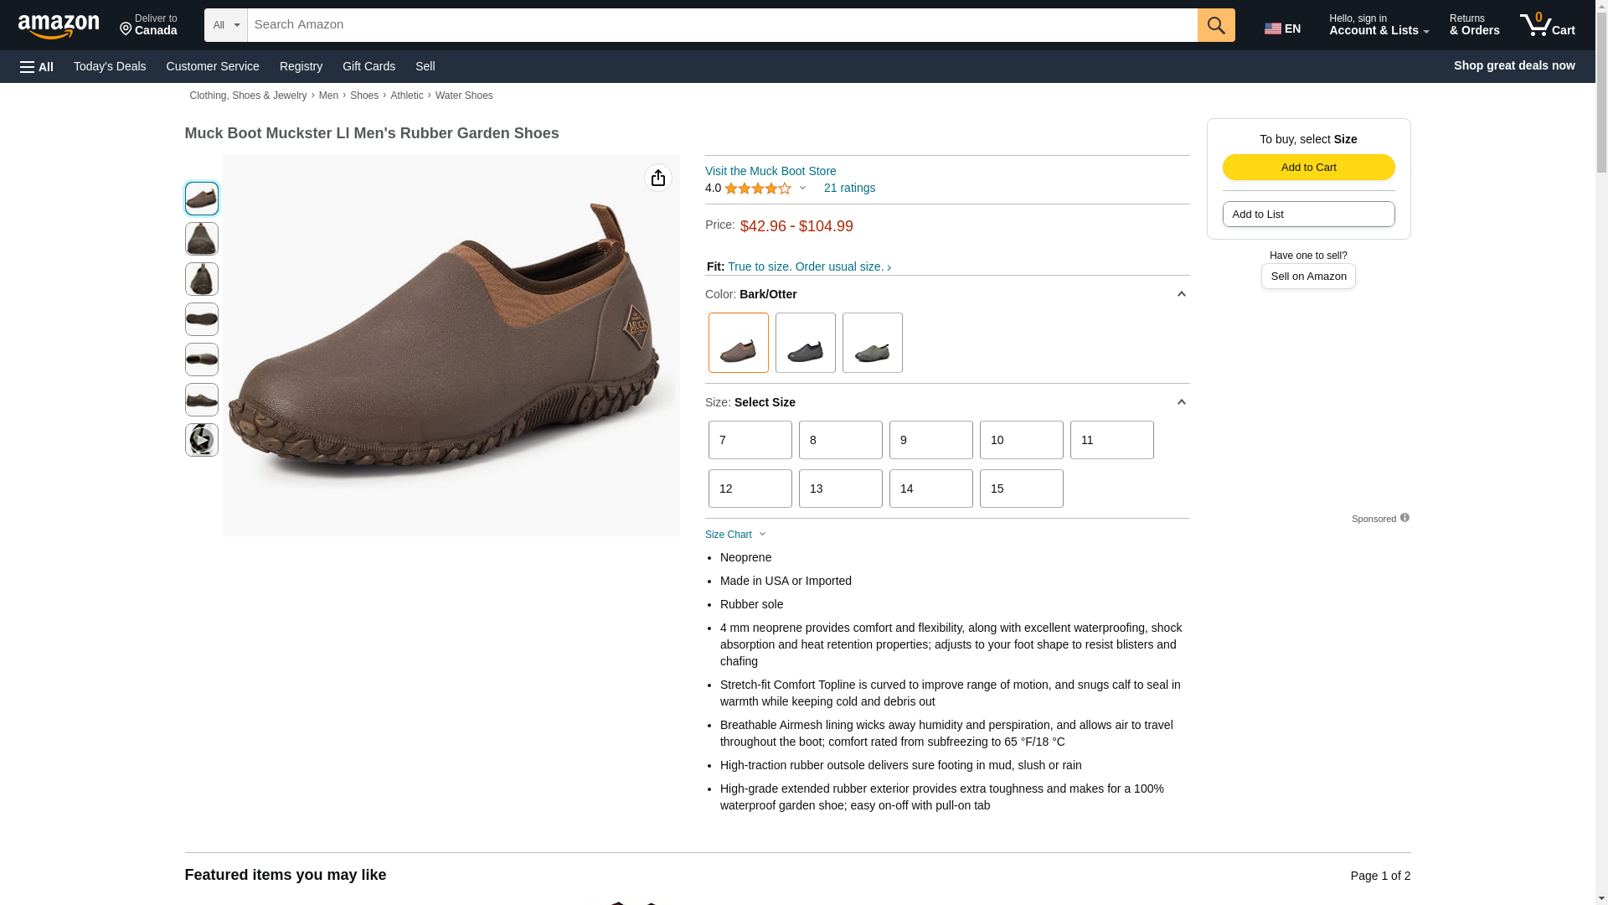Open the All hamburger menu
Screen dimensions: 1608x905
tap(37, 66)
